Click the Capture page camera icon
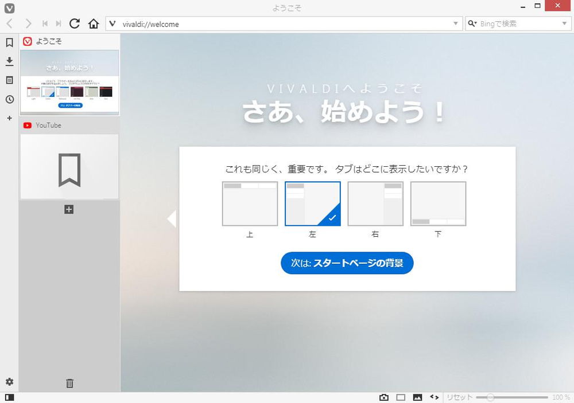Viewport: 574px width, 403px height. coord(384,397)
